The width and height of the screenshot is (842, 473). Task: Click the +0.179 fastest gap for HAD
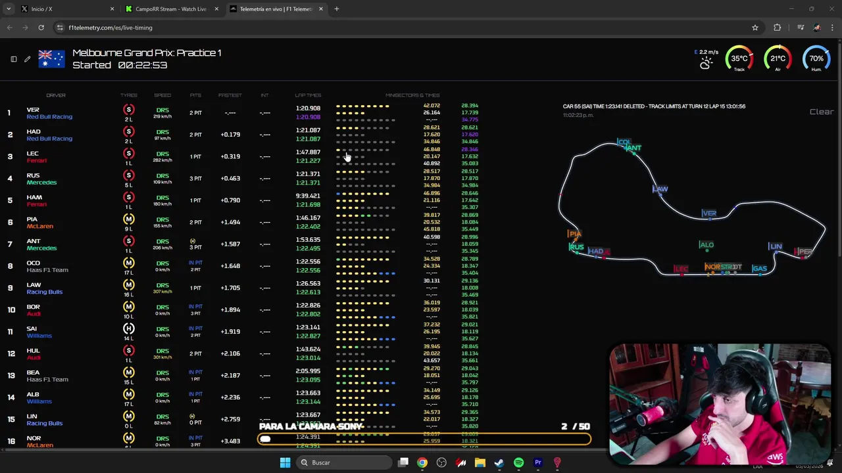pos(230,135)
